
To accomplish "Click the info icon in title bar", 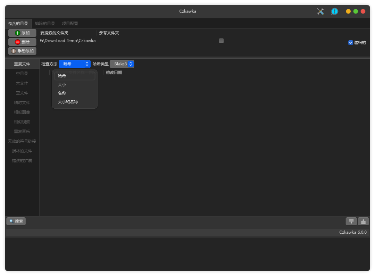I will pyautogui.click(x=334, y=11).
